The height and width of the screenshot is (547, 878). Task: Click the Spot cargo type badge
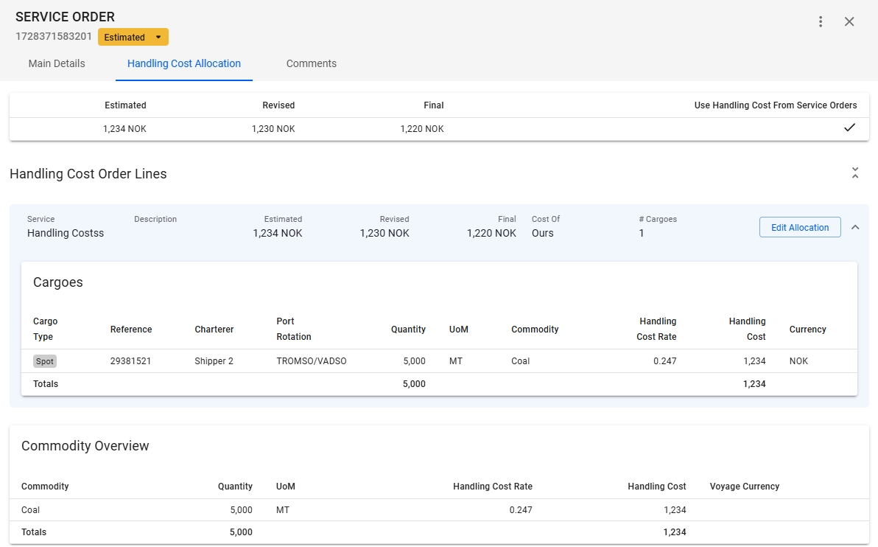click(x=45, y=361)
